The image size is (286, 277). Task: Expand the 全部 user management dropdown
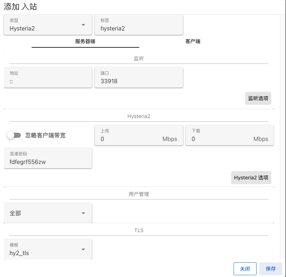point(48,213)
